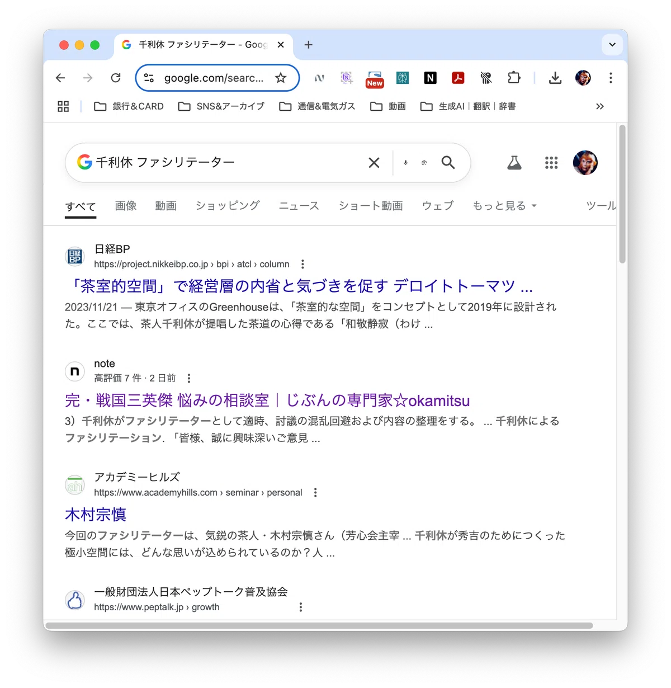
Task: Open the Extensions puzzle piece menu
Action: coord(514,78)
